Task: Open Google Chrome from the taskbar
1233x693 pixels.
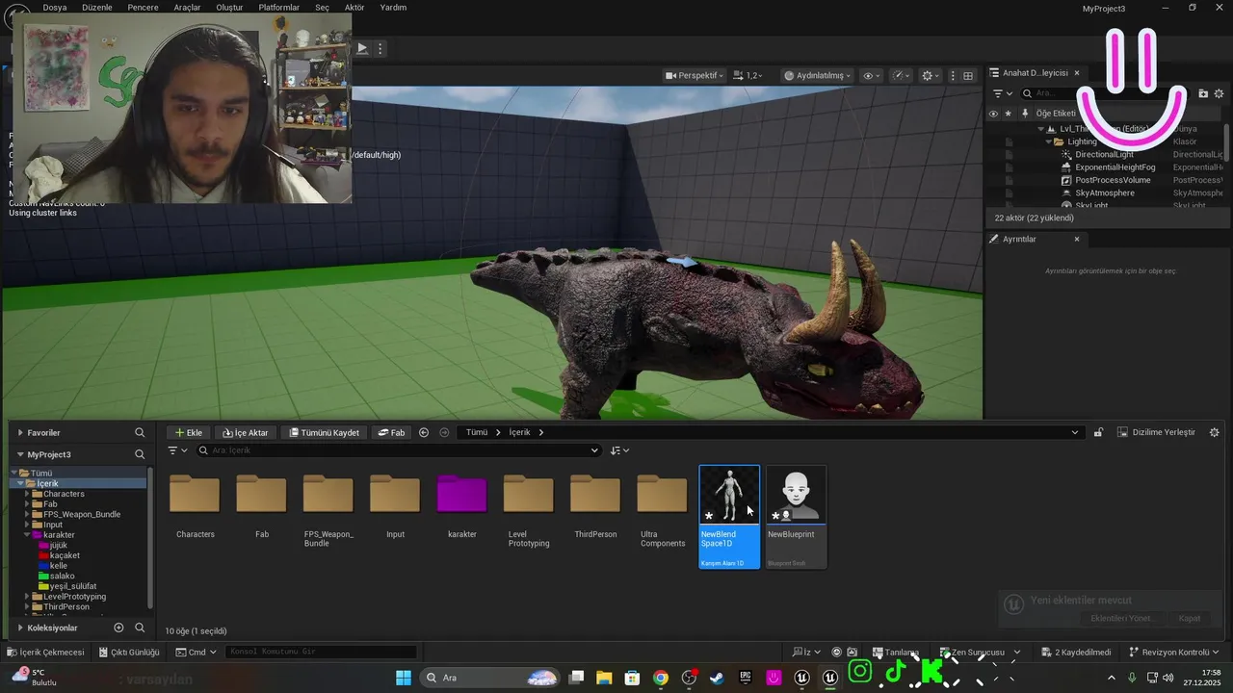Action: coord(660,678)
